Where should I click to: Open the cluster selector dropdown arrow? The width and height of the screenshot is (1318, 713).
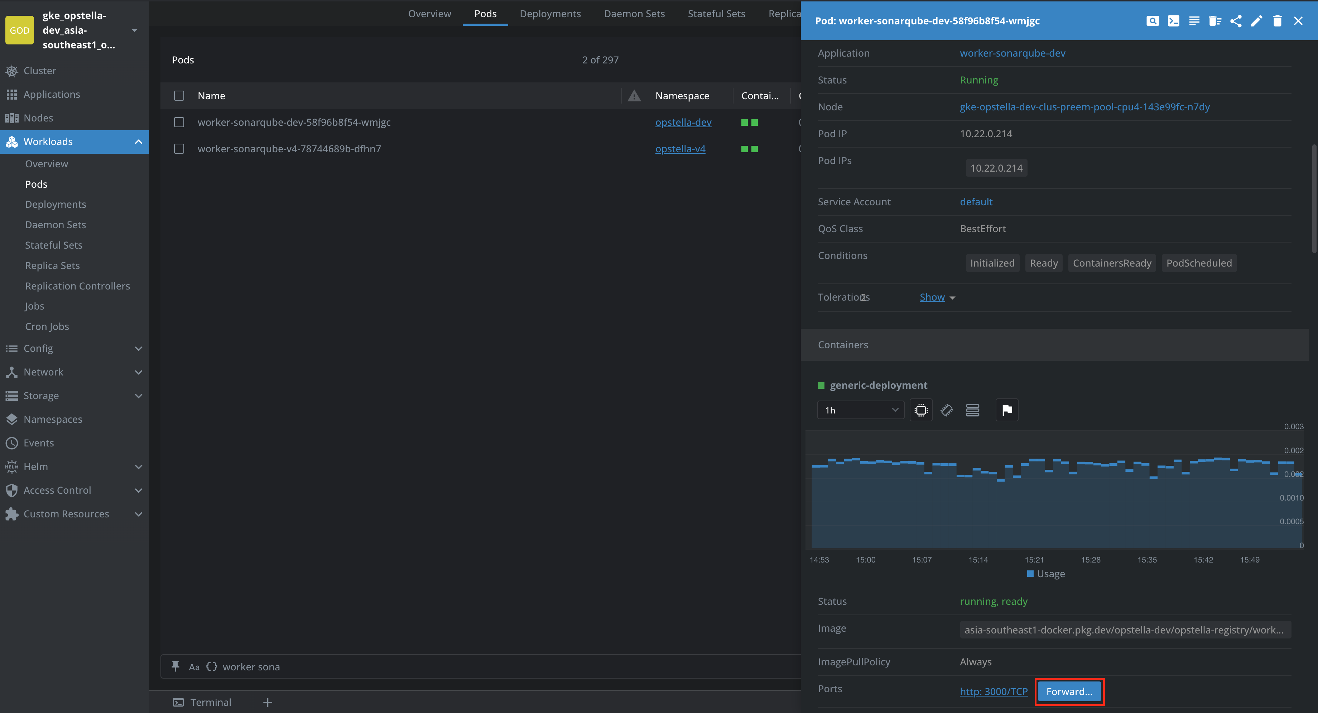(135, 30)
